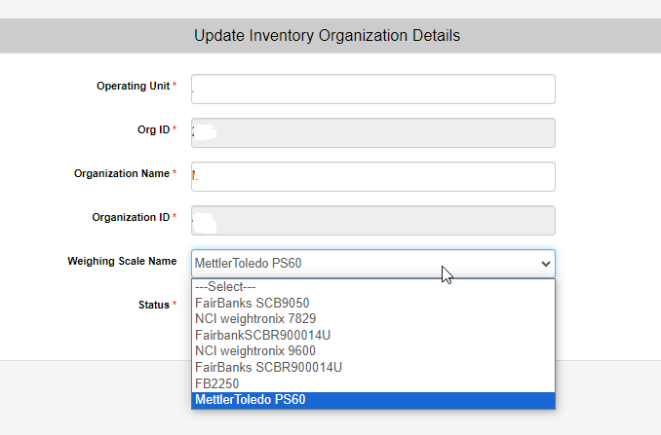The height and width of the screenshot is (435, 661).
Task: Select highlighted MettlerToledo PS60 option
Action: click(x=373, y=400)
